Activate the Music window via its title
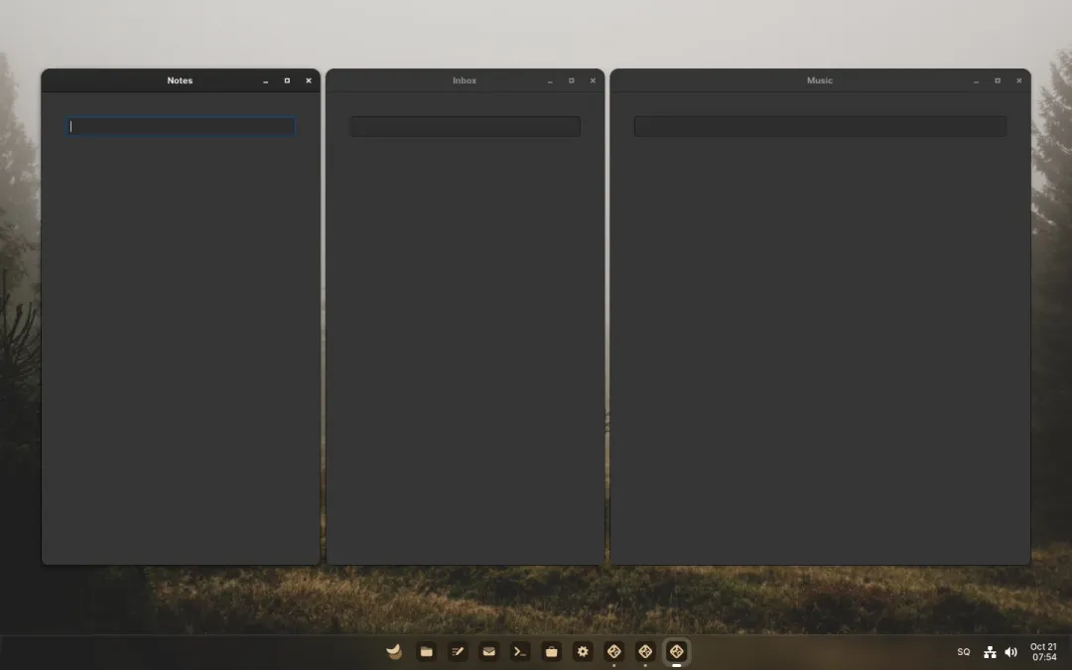The height and width of the screenshot is (670, 1072). pyautogui.click(x=820, y=80)
